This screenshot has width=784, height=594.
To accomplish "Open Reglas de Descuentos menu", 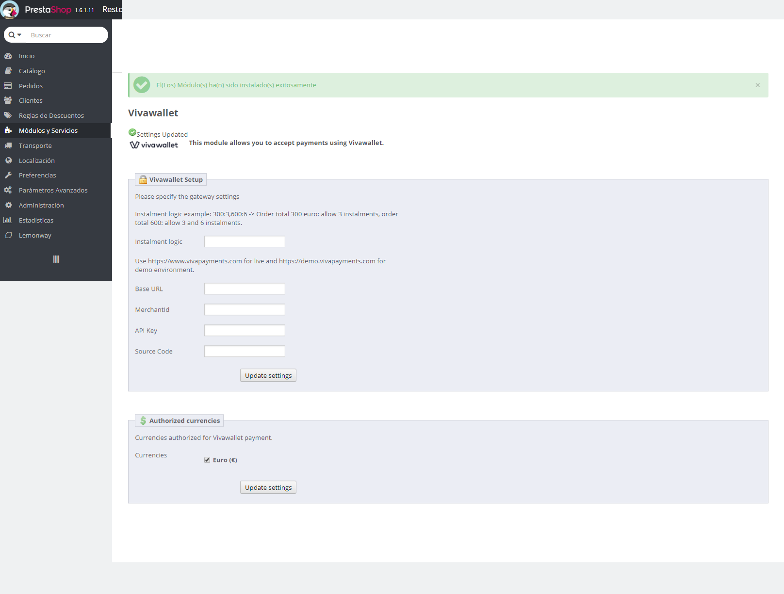I will point(56,115).
